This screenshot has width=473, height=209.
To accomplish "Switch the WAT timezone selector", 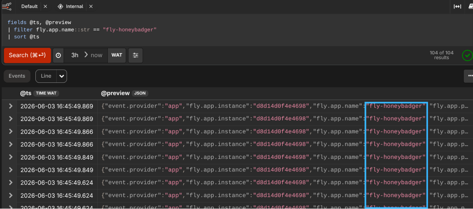I will coord(117,55).
